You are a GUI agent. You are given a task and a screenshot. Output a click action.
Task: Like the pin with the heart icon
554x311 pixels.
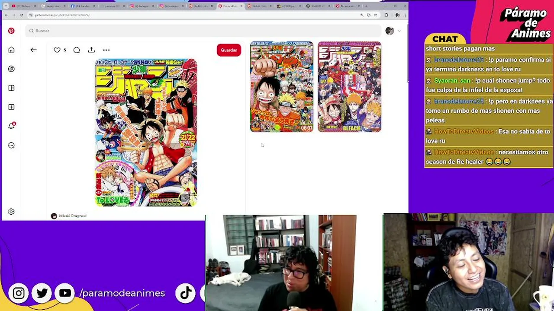(57, 50)
